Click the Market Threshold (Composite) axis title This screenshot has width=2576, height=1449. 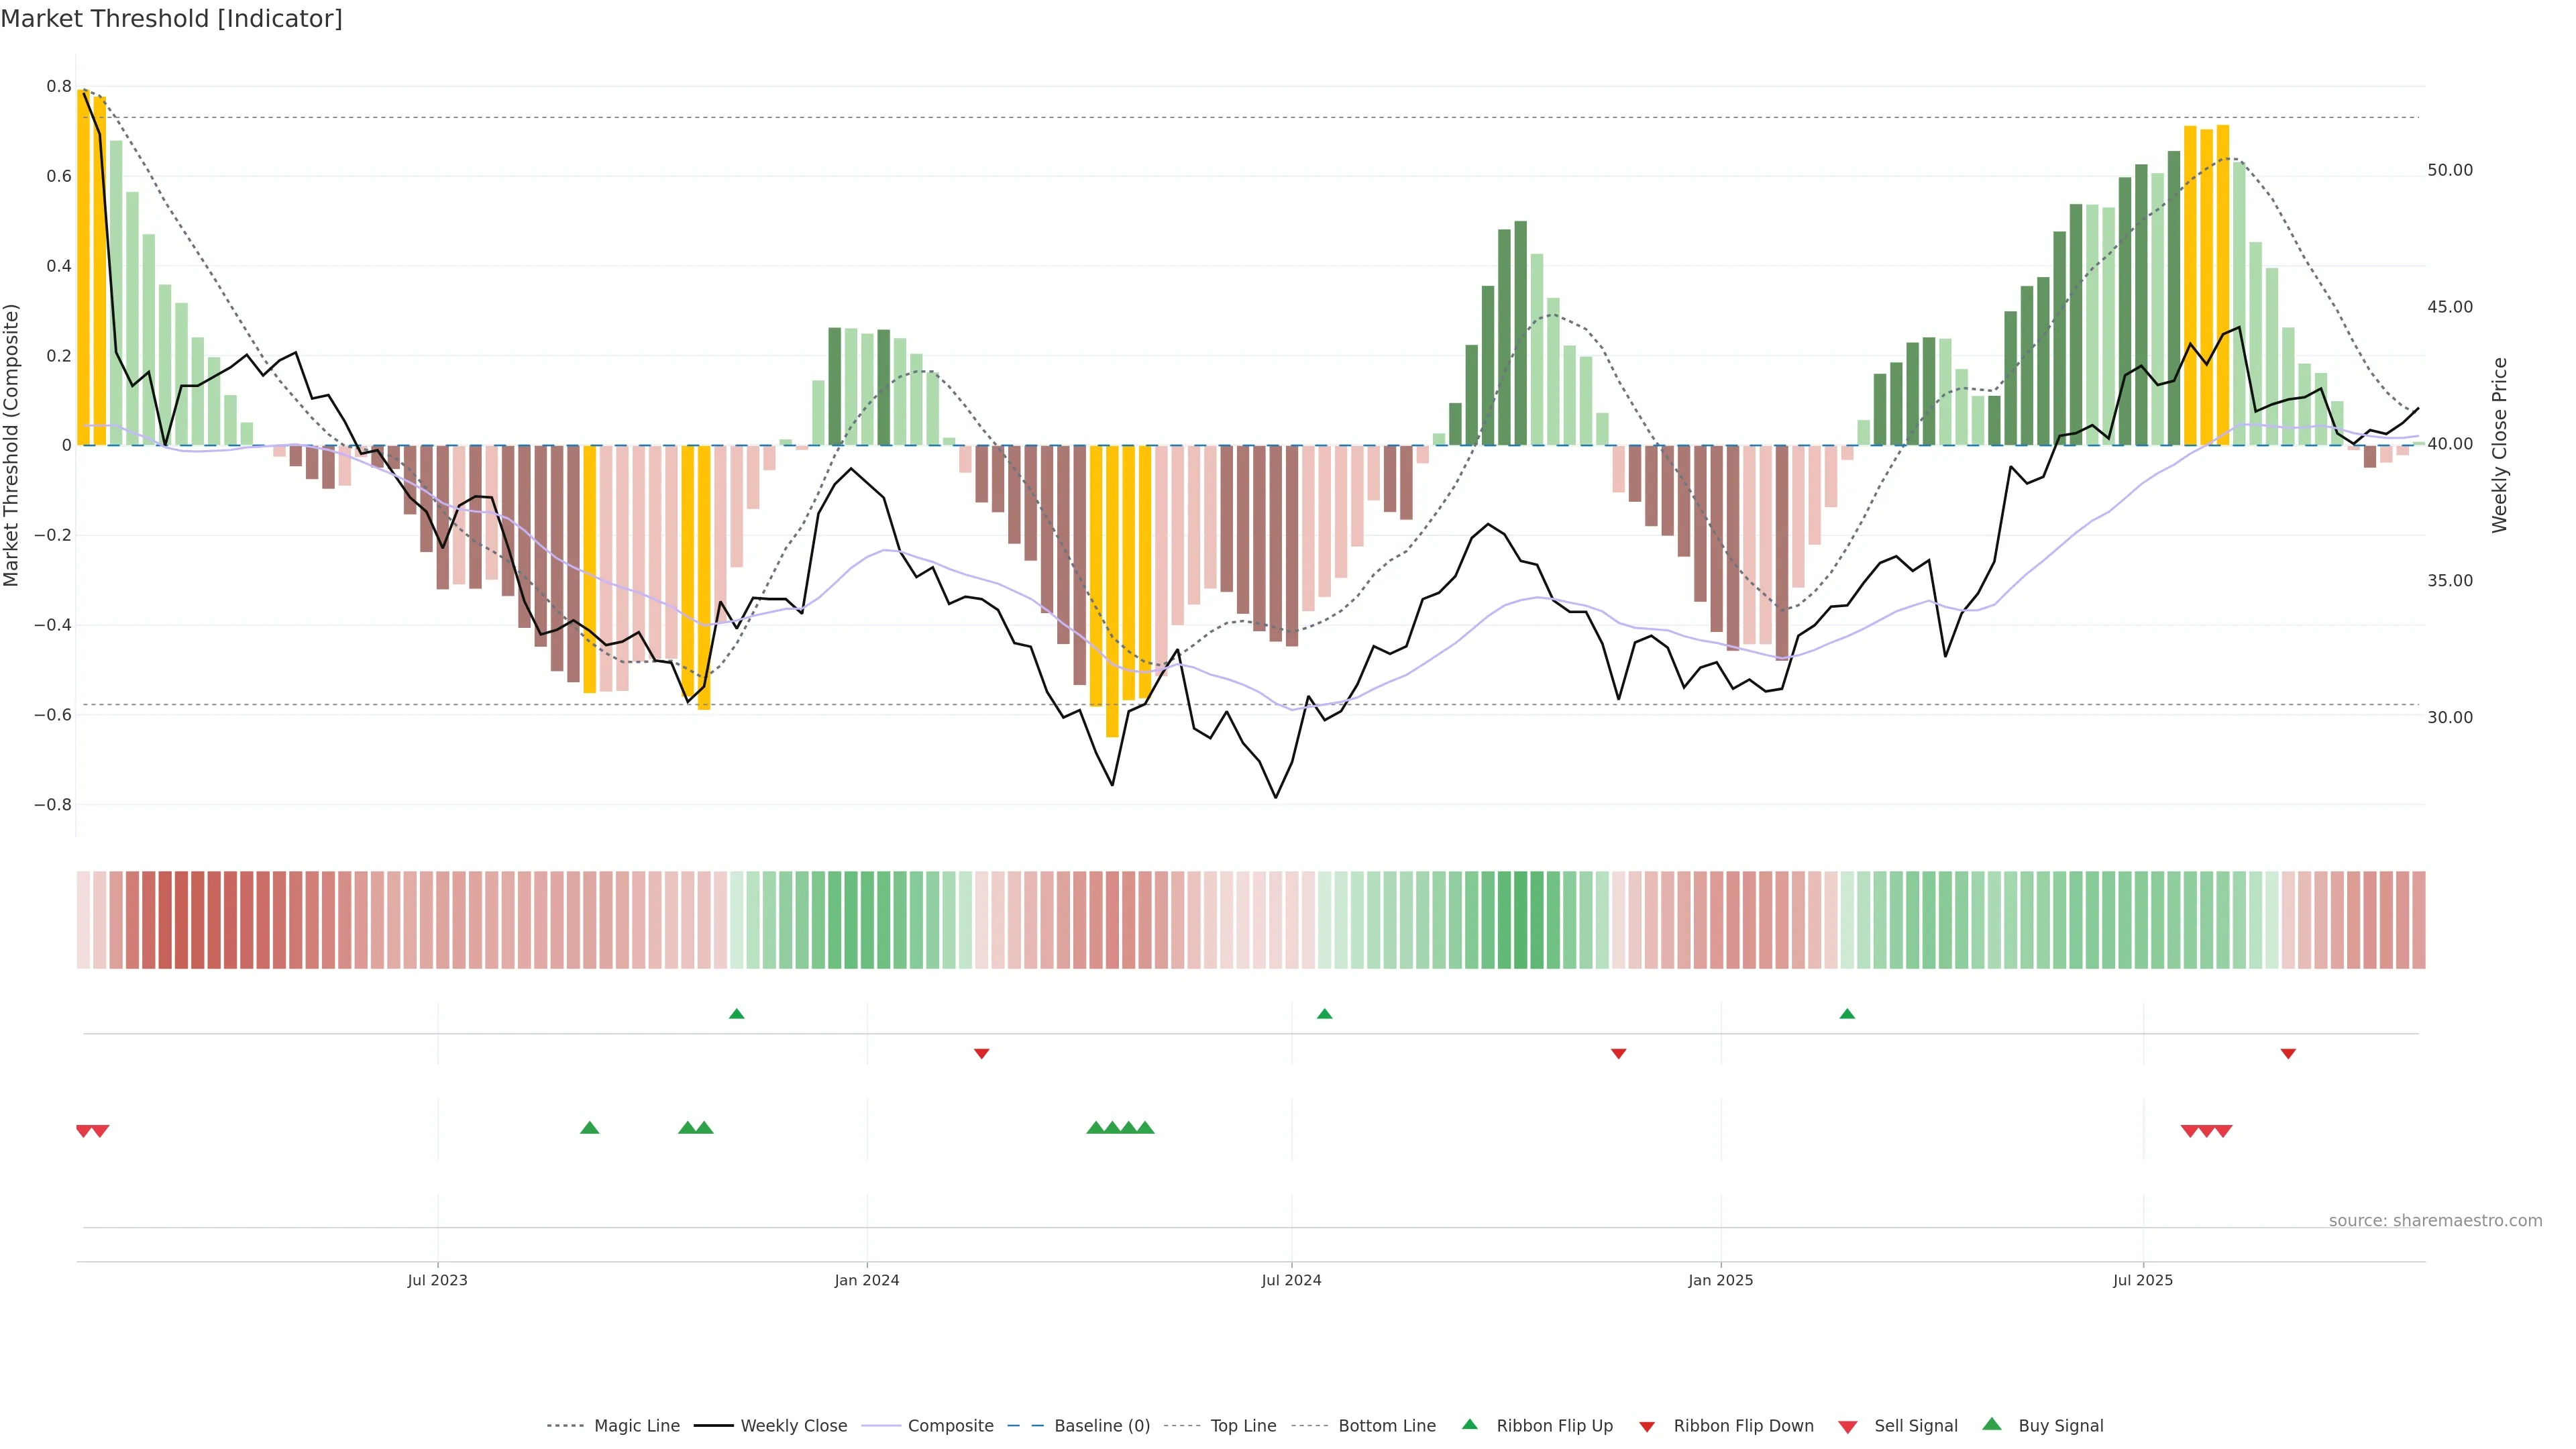point(11,445)
